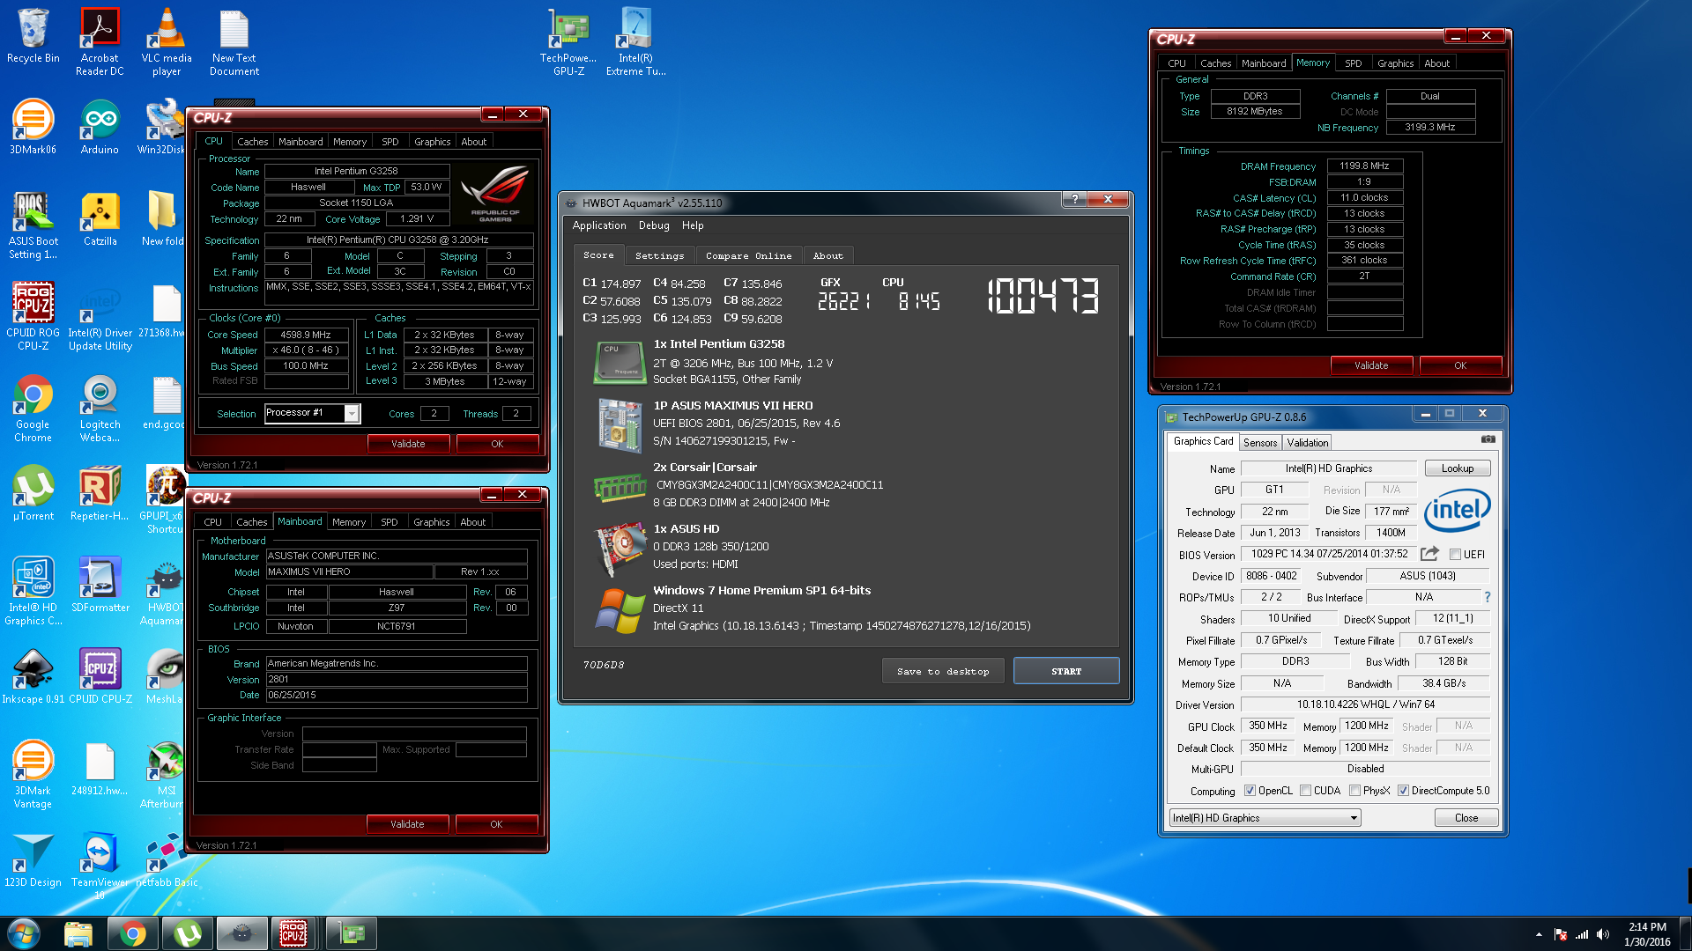The image size is (1692, 951).
Task: Open 3DMark Vantage desktop icon
Action: tap(33, 774)
